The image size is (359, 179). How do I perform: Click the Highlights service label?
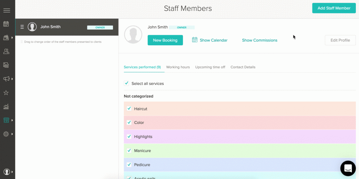click(143, 137)
